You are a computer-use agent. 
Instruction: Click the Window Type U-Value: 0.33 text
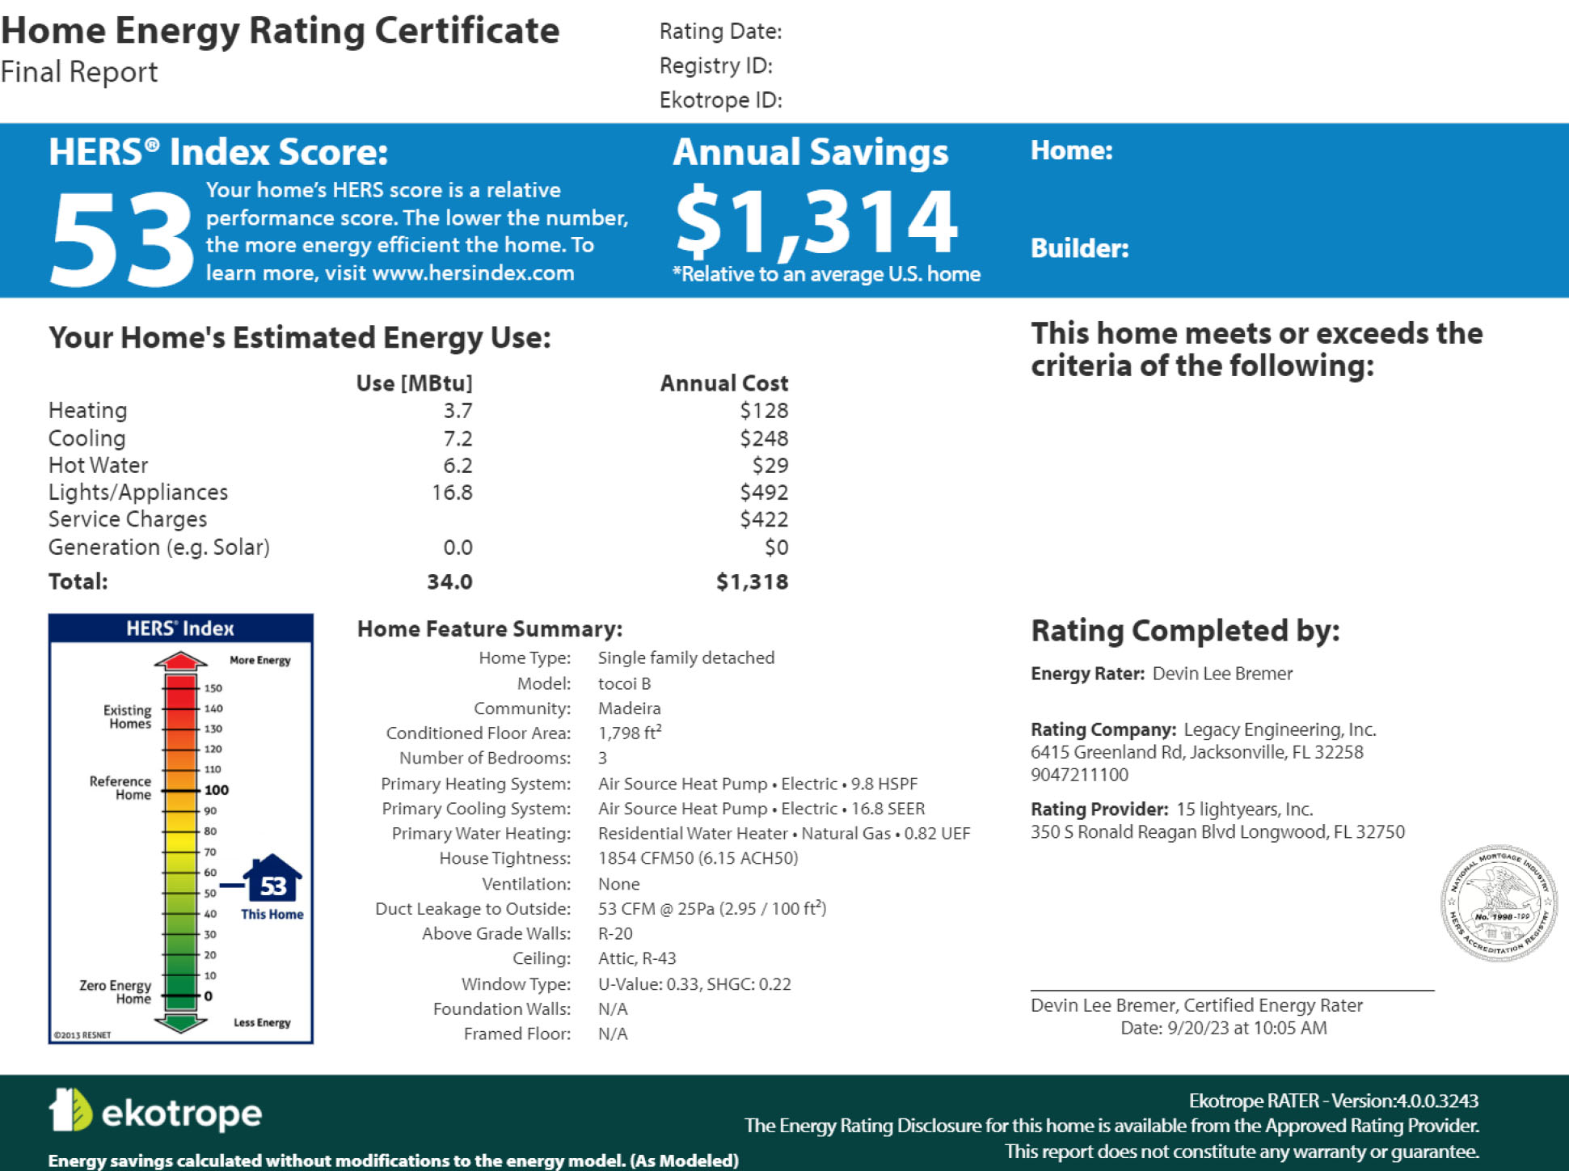pos(649,984)
